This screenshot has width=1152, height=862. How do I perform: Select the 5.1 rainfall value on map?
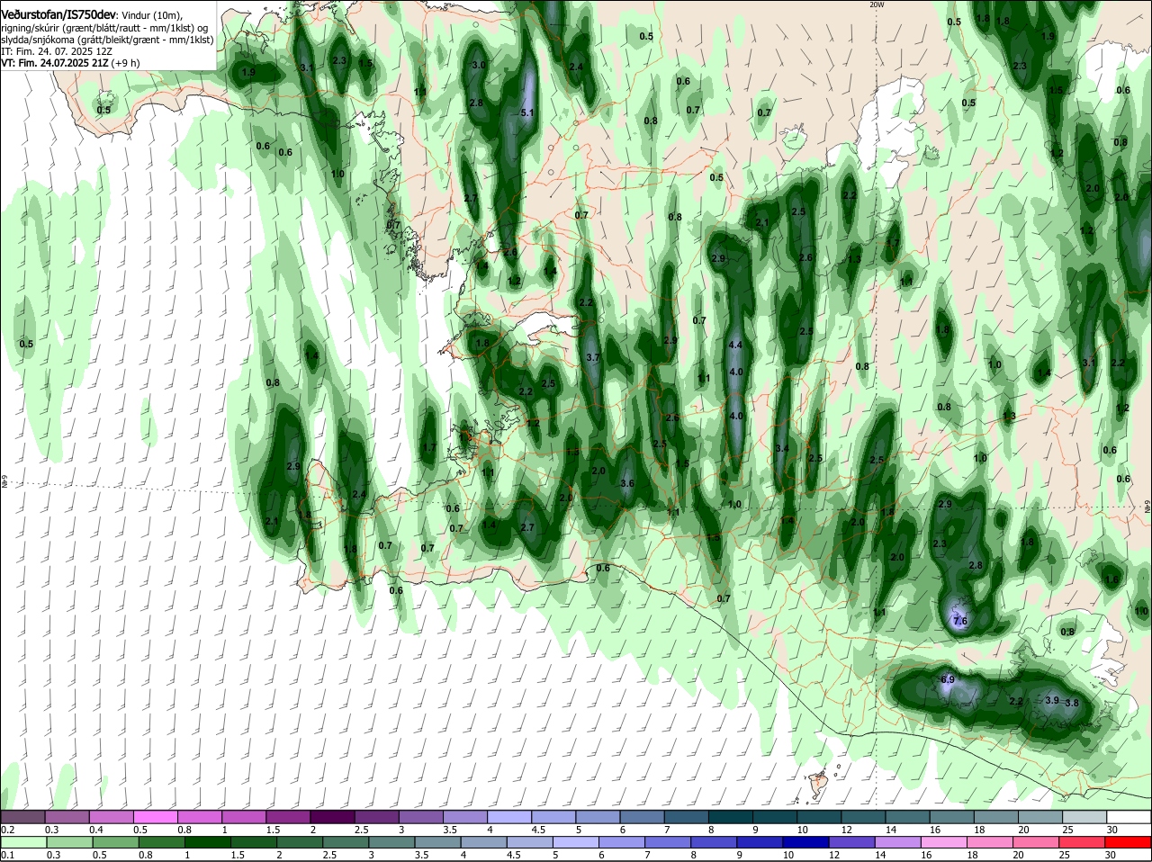click(x=527, y=112)
